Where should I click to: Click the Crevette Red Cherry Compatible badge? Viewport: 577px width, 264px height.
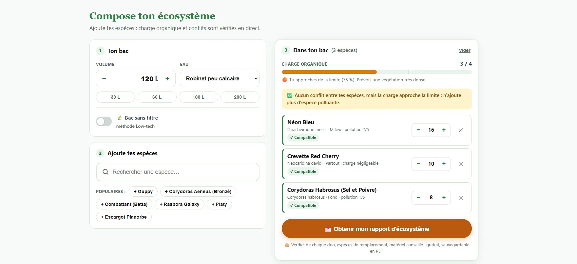click(x=303, y=172)
